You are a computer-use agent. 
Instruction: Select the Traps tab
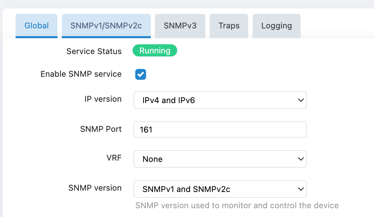pos(229,26)
